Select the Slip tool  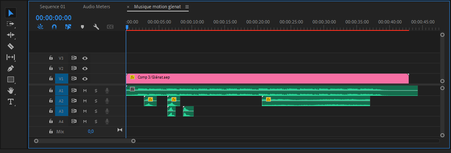pos(11,57)
